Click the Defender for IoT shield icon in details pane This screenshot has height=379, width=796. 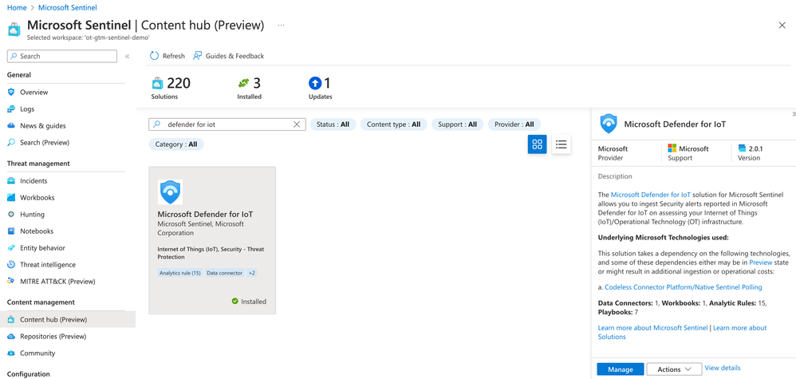(x=609, y=124)
